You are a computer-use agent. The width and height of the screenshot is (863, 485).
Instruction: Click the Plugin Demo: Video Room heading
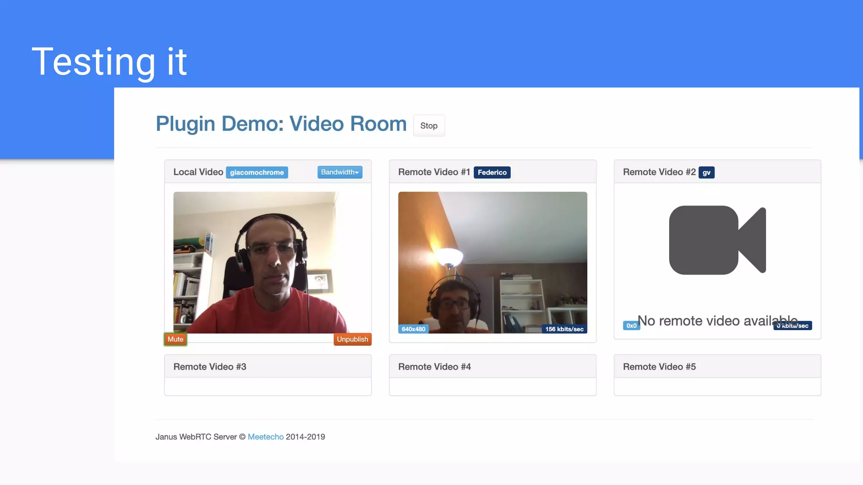(x=281, y=124)
